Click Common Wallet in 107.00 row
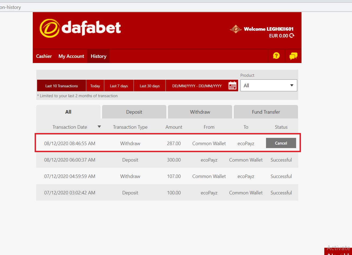352x255 pixels. point(209,176)
